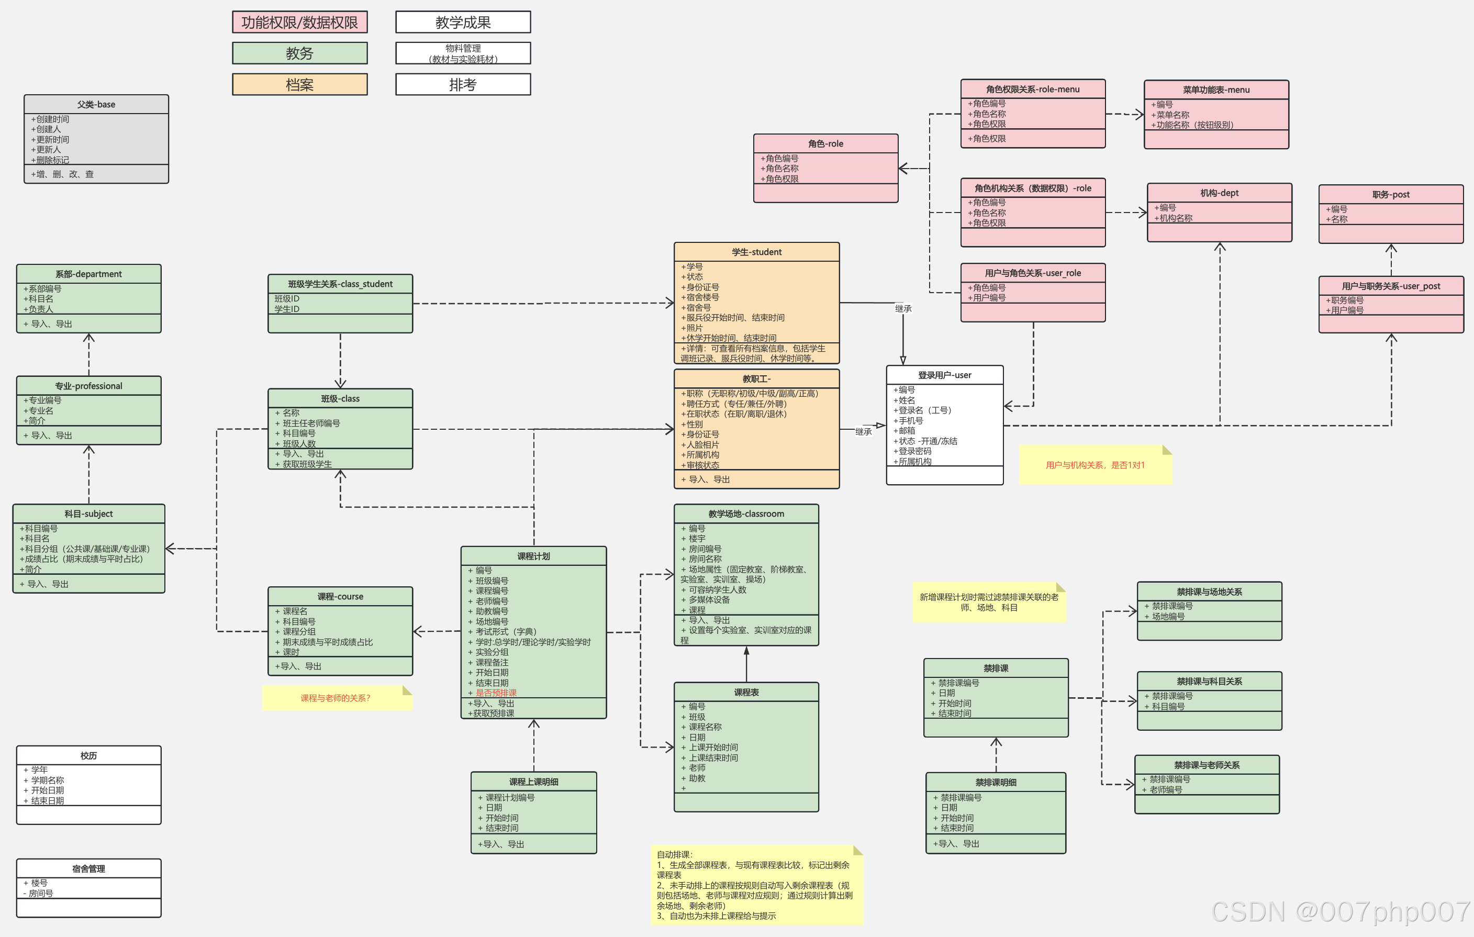Click the red 是否预排课 attribute

pos(496,693)
